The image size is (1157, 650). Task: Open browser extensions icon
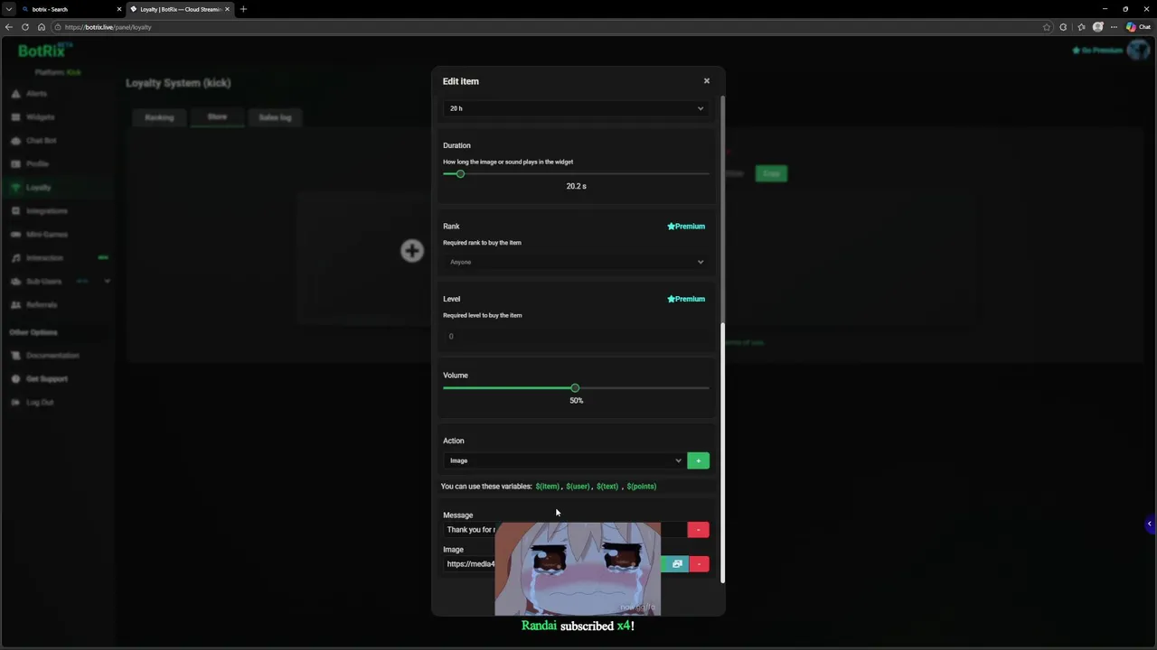coord(1063,27)
